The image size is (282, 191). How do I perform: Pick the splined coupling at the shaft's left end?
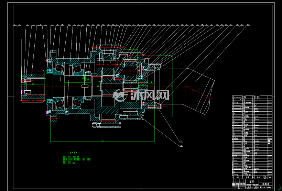tap(33, 86)
